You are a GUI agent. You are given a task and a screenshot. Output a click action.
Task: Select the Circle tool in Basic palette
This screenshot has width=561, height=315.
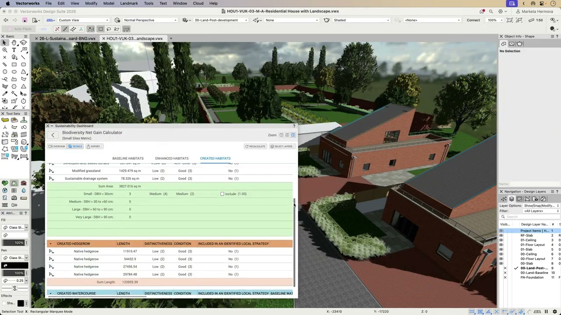5,72
